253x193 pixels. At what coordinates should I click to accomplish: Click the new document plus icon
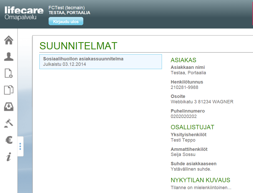(x=9, y=73)
